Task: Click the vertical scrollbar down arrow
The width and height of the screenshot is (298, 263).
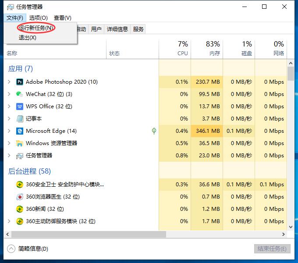Action: pos(291,227)
